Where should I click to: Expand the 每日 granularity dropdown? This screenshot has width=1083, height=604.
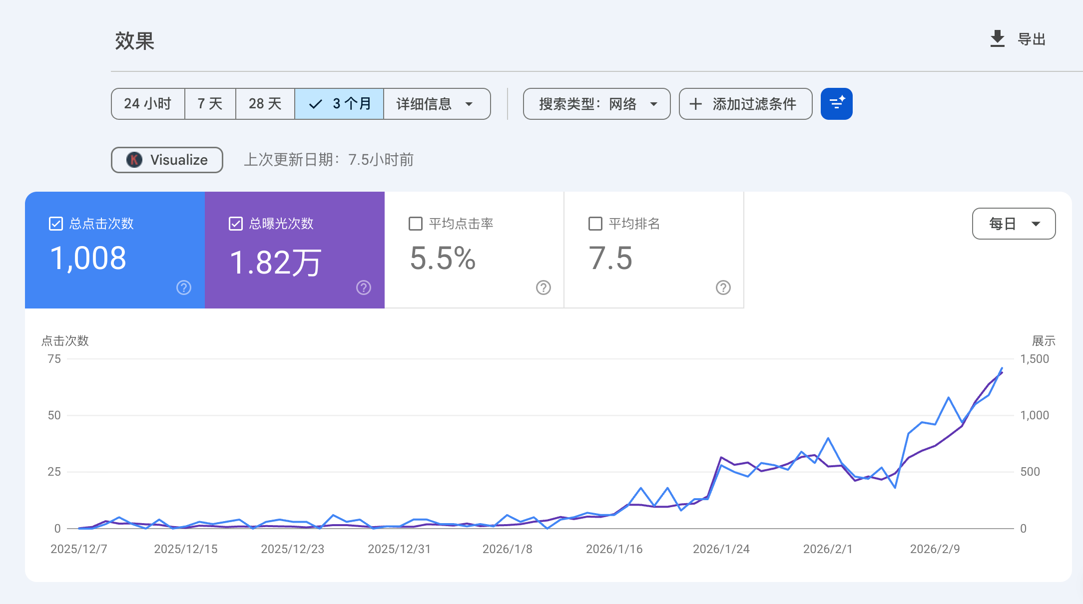(1014, 224)
